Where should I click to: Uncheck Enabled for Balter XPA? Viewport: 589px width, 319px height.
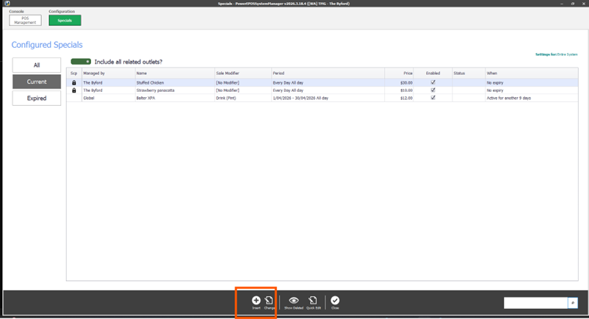[x=433, y=98]
